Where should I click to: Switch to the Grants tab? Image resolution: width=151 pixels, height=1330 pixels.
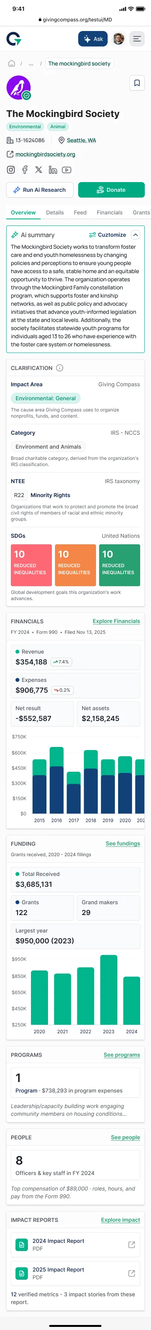(x=141, y=213)
